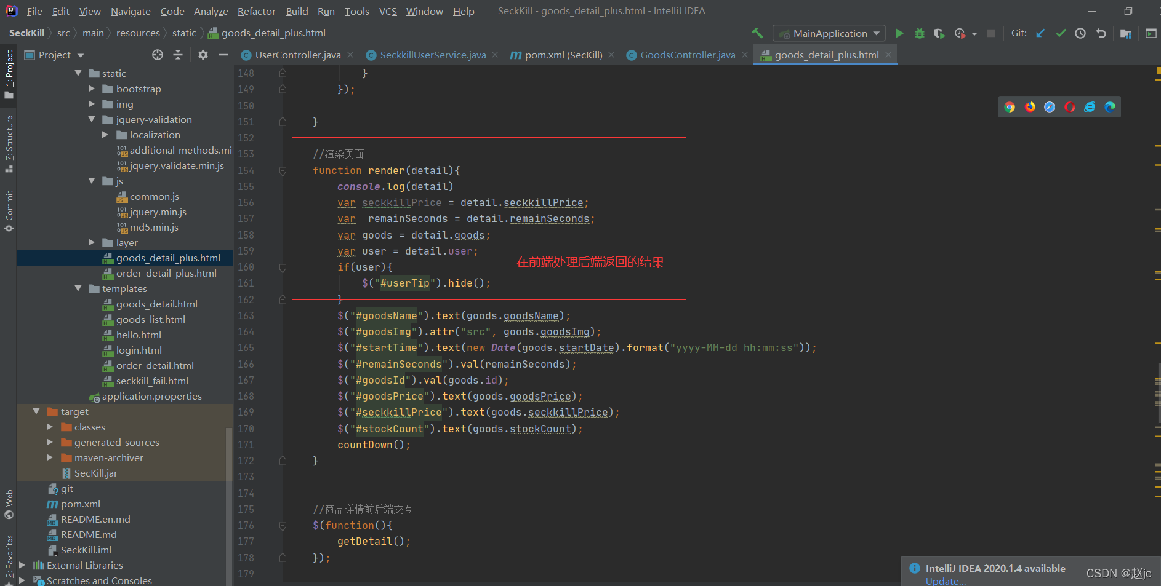Open page preview in Firefox
The height and width of the screenshot is (586, 1161).
click(1030, 107)
